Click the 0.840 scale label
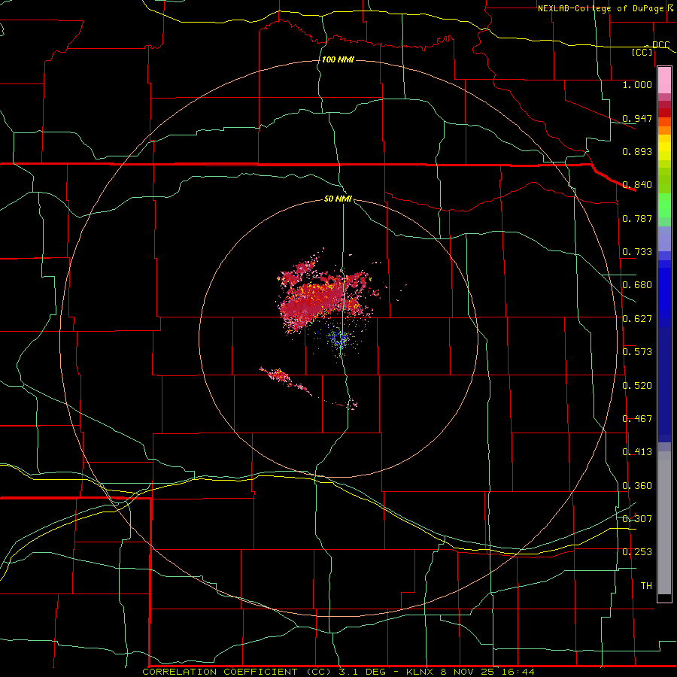The height and width of the screenshot is (677, 677). 637,185
